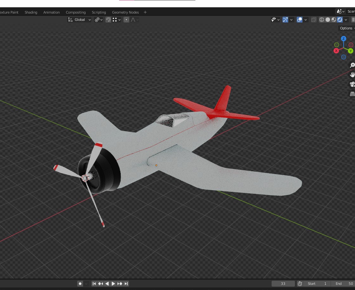Open the Global transform orientation dropdown
The height and width of the screenshot is (290, 355).
(x=79, y=20)
